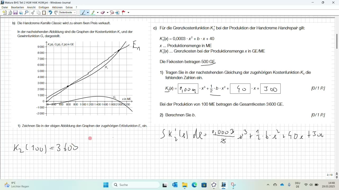339x190 pixels.
Task: Open the Wi-Fi network tray icon
Action: pyautogui.click(x=306, y=185)
